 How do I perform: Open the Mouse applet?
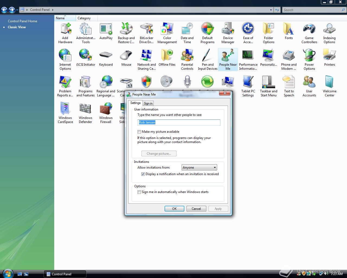(x=126, y=58)
